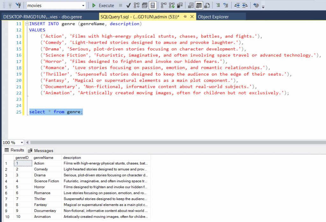
Task: Open toolbar overflow options arrow
Action: click(263, 7)
